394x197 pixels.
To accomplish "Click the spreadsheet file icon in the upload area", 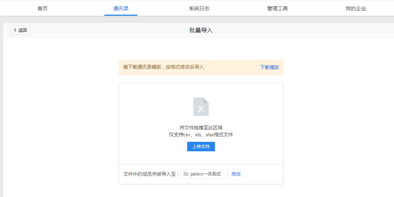I will [x=201, y=107].
